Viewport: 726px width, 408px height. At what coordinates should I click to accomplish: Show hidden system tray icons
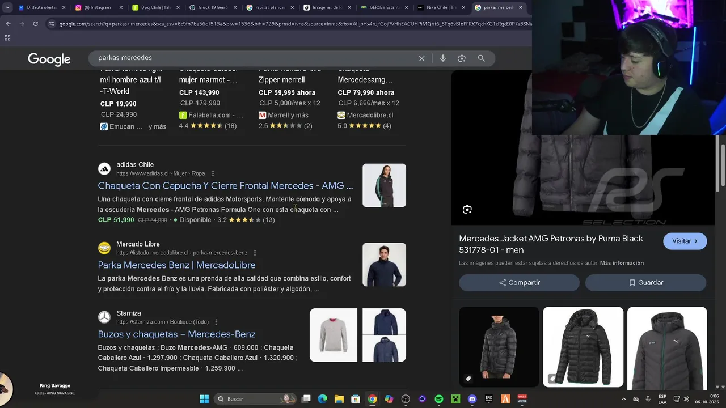click(624, 399)
